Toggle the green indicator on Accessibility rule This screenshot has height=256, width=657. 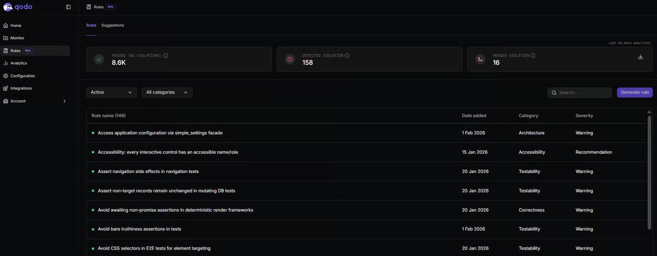point(93,152)
